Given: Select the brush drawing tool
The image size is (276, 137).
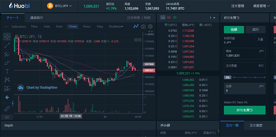Looking at the screenshot, I should click(x=7, y=62).
